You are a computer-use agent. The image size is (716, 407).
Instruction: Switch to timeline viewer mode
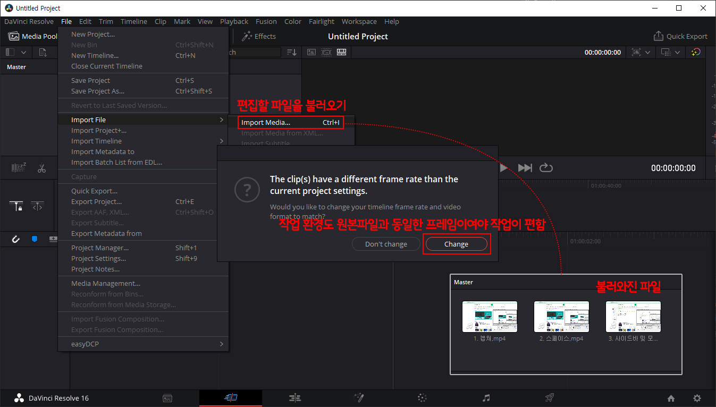point(341,52)
